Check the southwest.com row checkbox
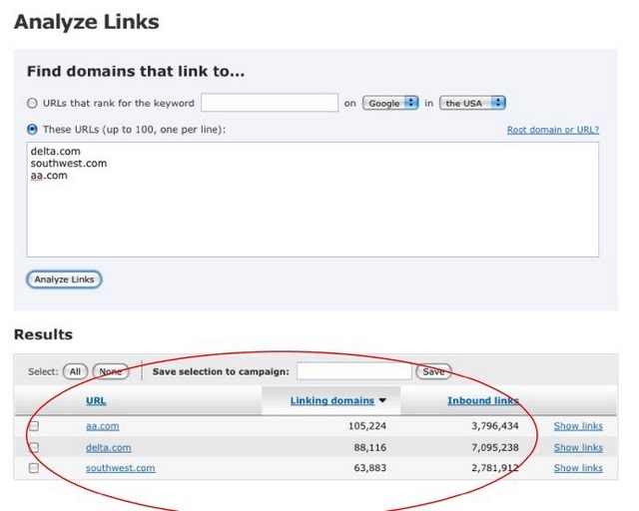The image size is (639, 511). [x=34, y=468]
